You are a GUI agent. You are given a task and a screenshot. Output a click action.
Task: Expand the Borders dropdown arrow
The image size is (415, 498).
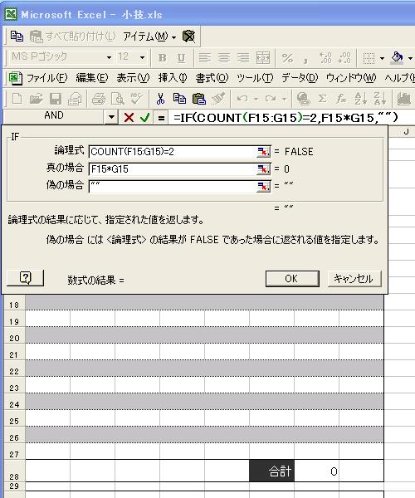click(382, 58)
